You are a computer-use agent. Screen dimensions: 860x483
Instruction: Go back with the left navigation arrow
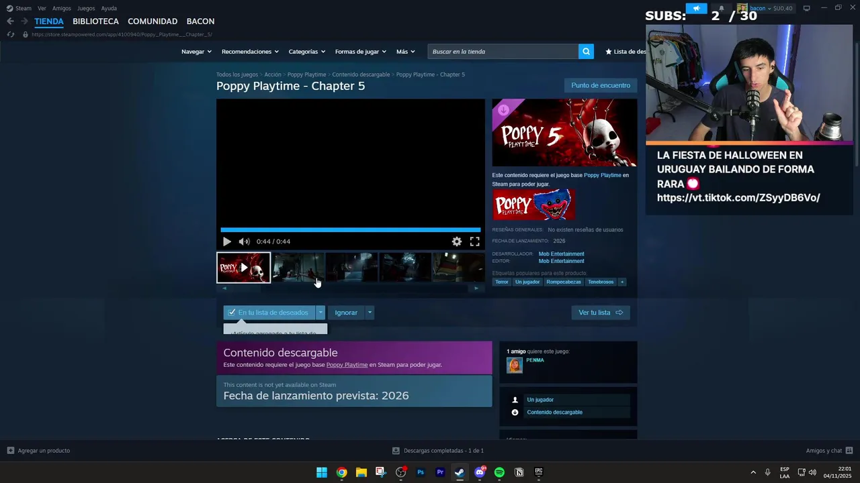point(10,21)
